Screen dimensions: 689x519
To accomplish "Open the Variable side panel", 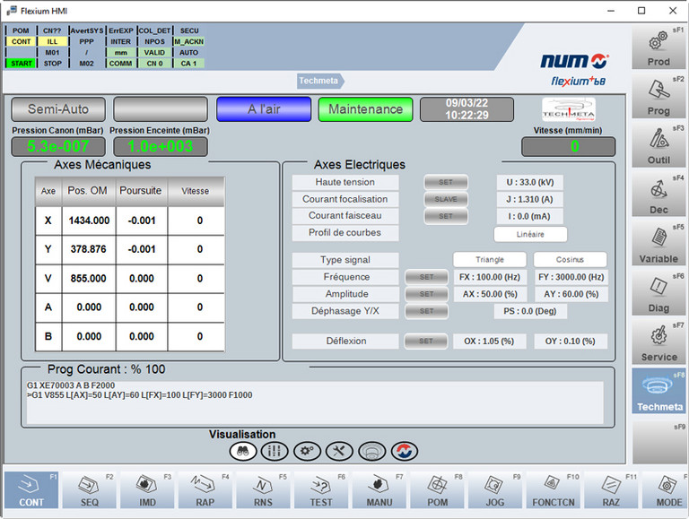I will 658,246.
